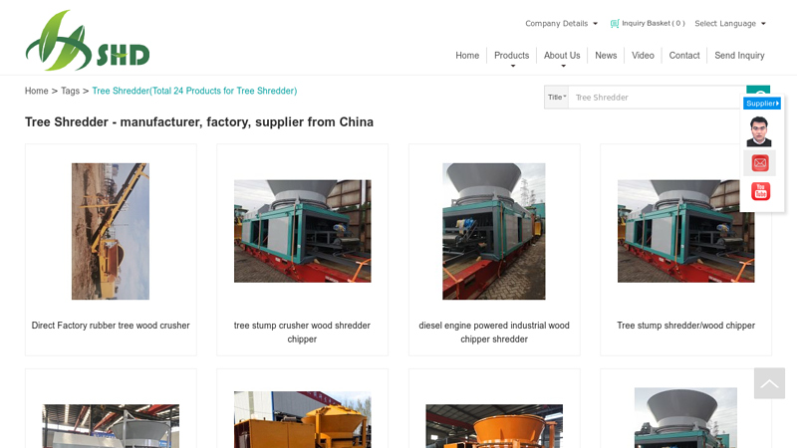Open the News menu item
Viewport: 797px width, 448px height.
[606, 56]
